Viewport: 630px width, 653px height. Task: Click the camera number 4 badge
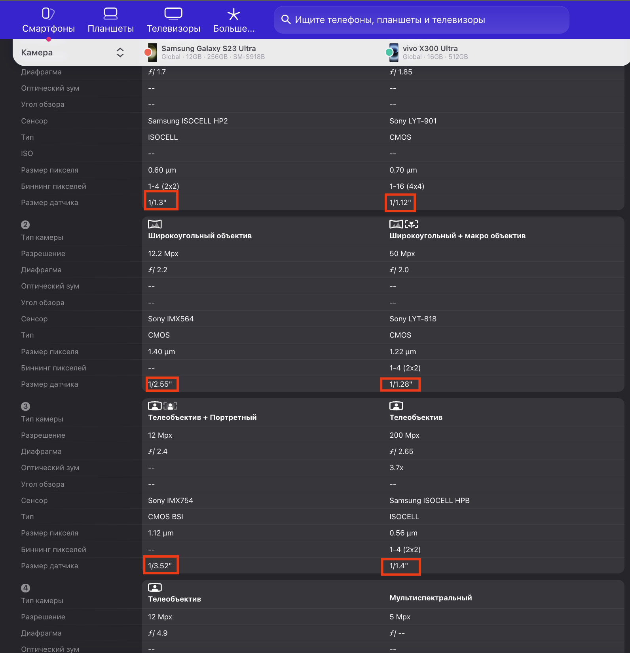click(x=25, y=588)
